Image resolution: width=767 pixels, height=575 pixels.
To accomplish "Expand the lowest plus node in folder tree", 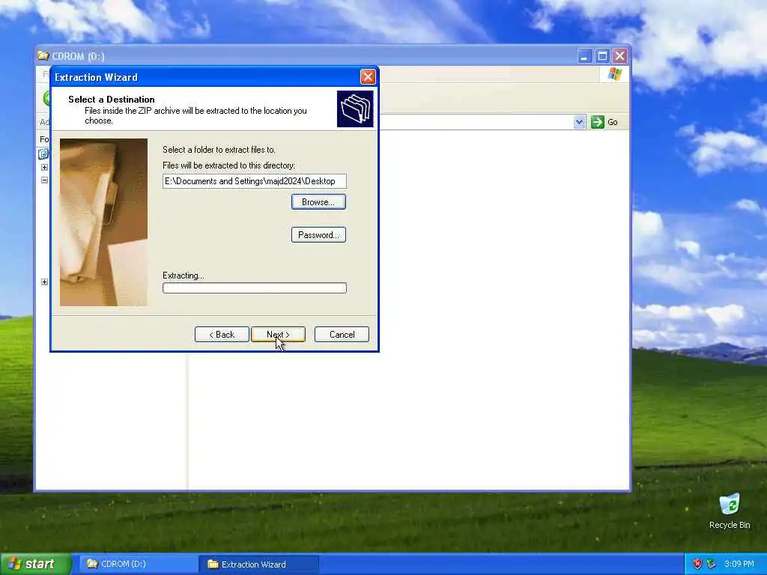I will (44, 282).
